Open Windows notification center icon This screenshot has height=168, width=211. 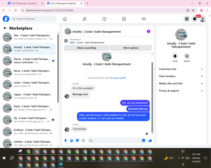(x=206, y=158)
